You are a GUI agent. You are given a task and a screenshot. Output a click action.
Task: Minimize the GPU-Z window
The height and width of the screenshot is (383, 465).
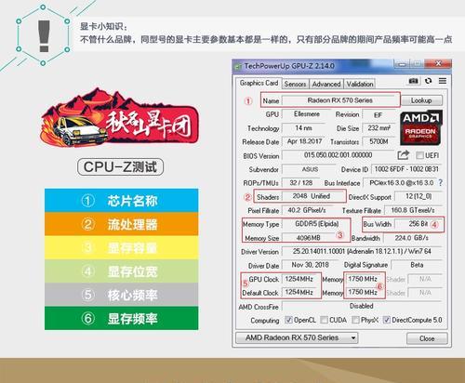click(402, 64)
